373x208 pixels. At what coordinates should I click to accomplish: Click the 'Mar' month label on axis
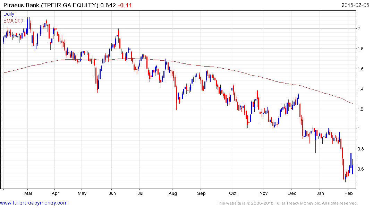tap(28, 193)
